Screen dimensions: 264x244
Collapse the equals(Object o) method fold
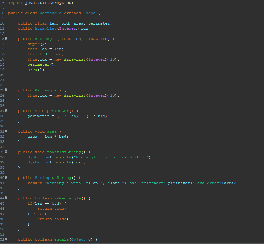(6, 239)
